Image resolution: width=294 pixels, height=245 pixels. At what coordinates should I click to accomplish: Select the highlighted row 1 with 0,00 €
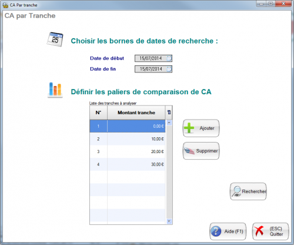coord(128,126)
